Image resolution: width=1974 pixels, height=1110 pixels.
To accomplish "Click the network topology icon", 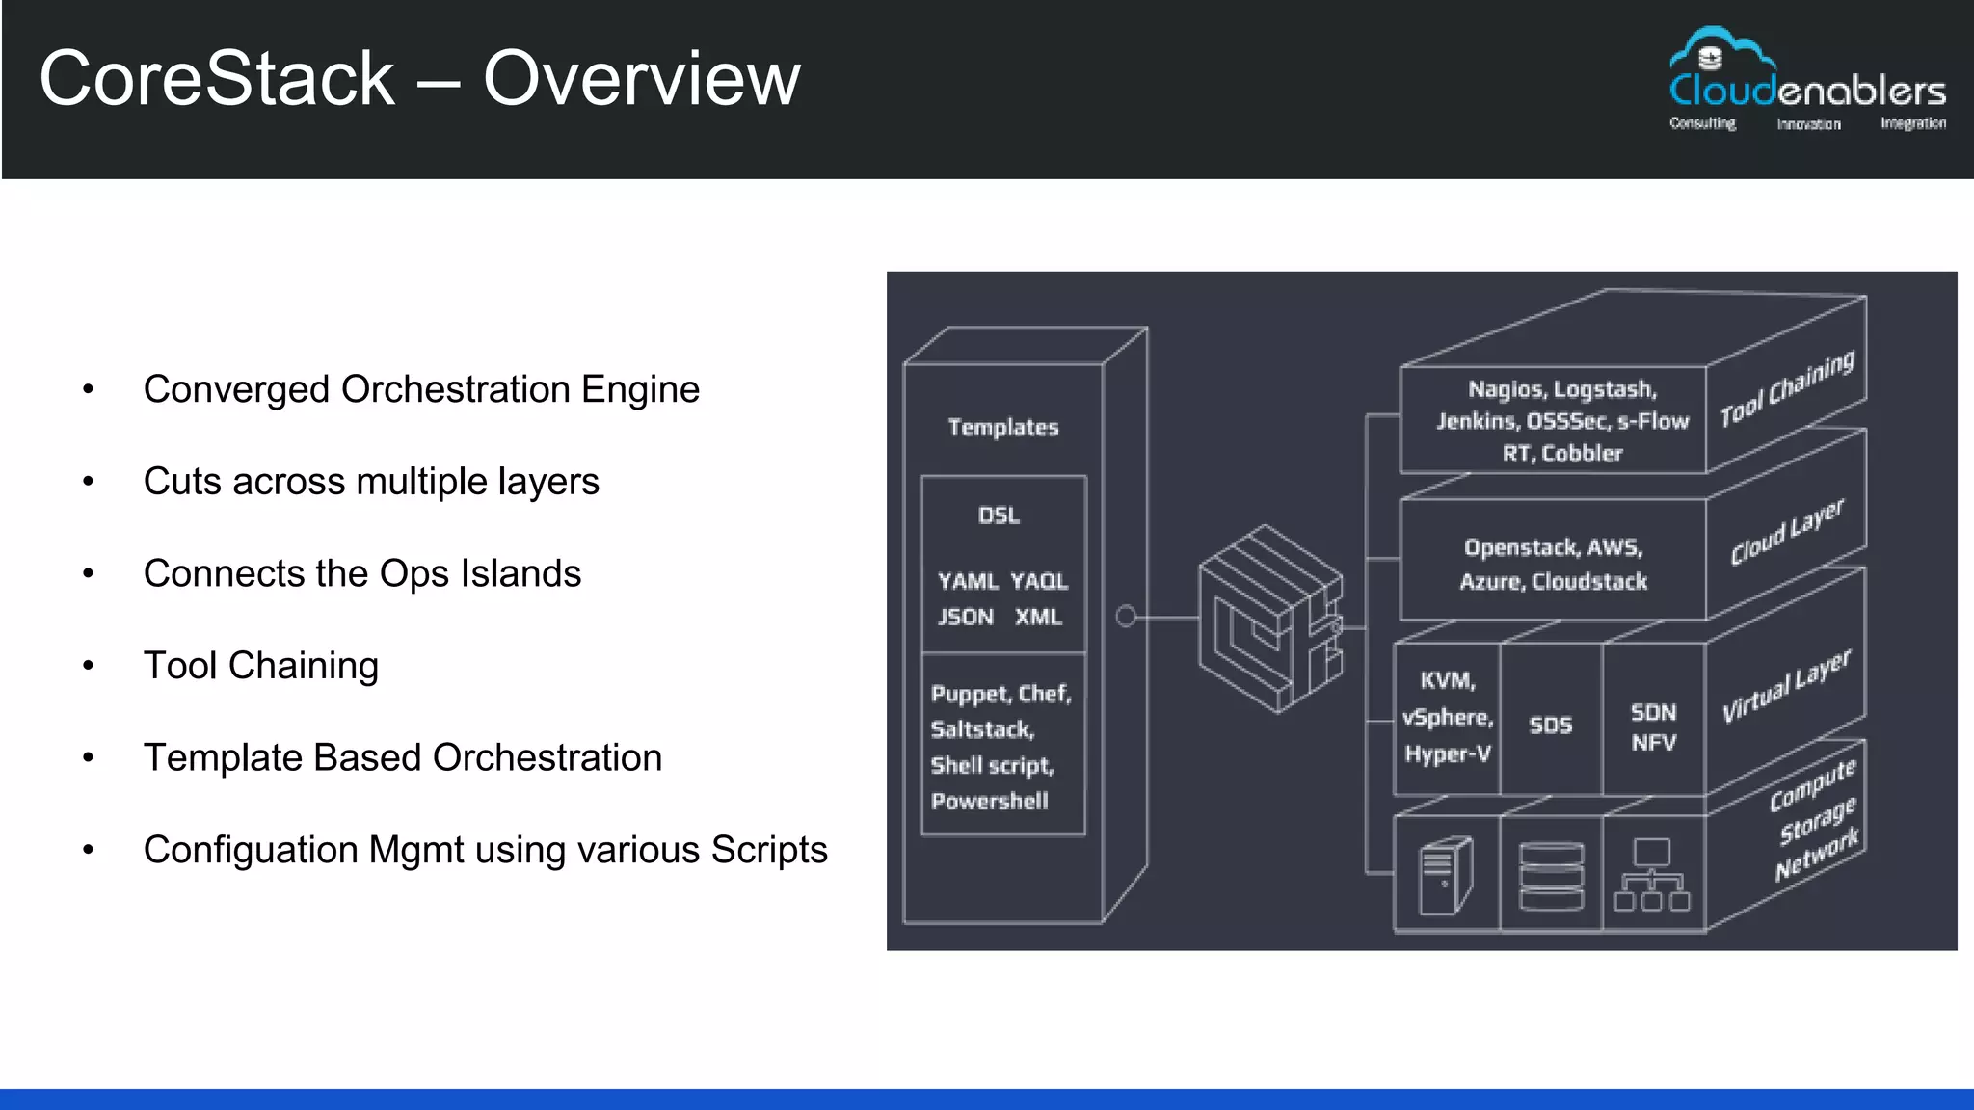I will coord(1652,875).
